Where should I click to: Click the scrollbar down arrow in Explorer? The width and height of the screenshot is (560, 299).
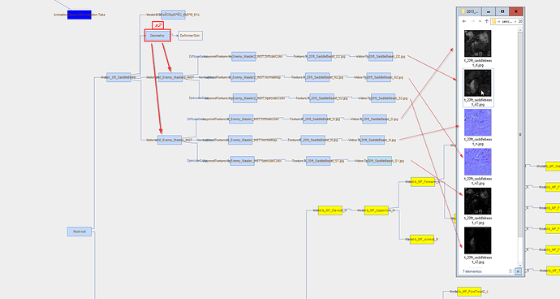(520, 265)
